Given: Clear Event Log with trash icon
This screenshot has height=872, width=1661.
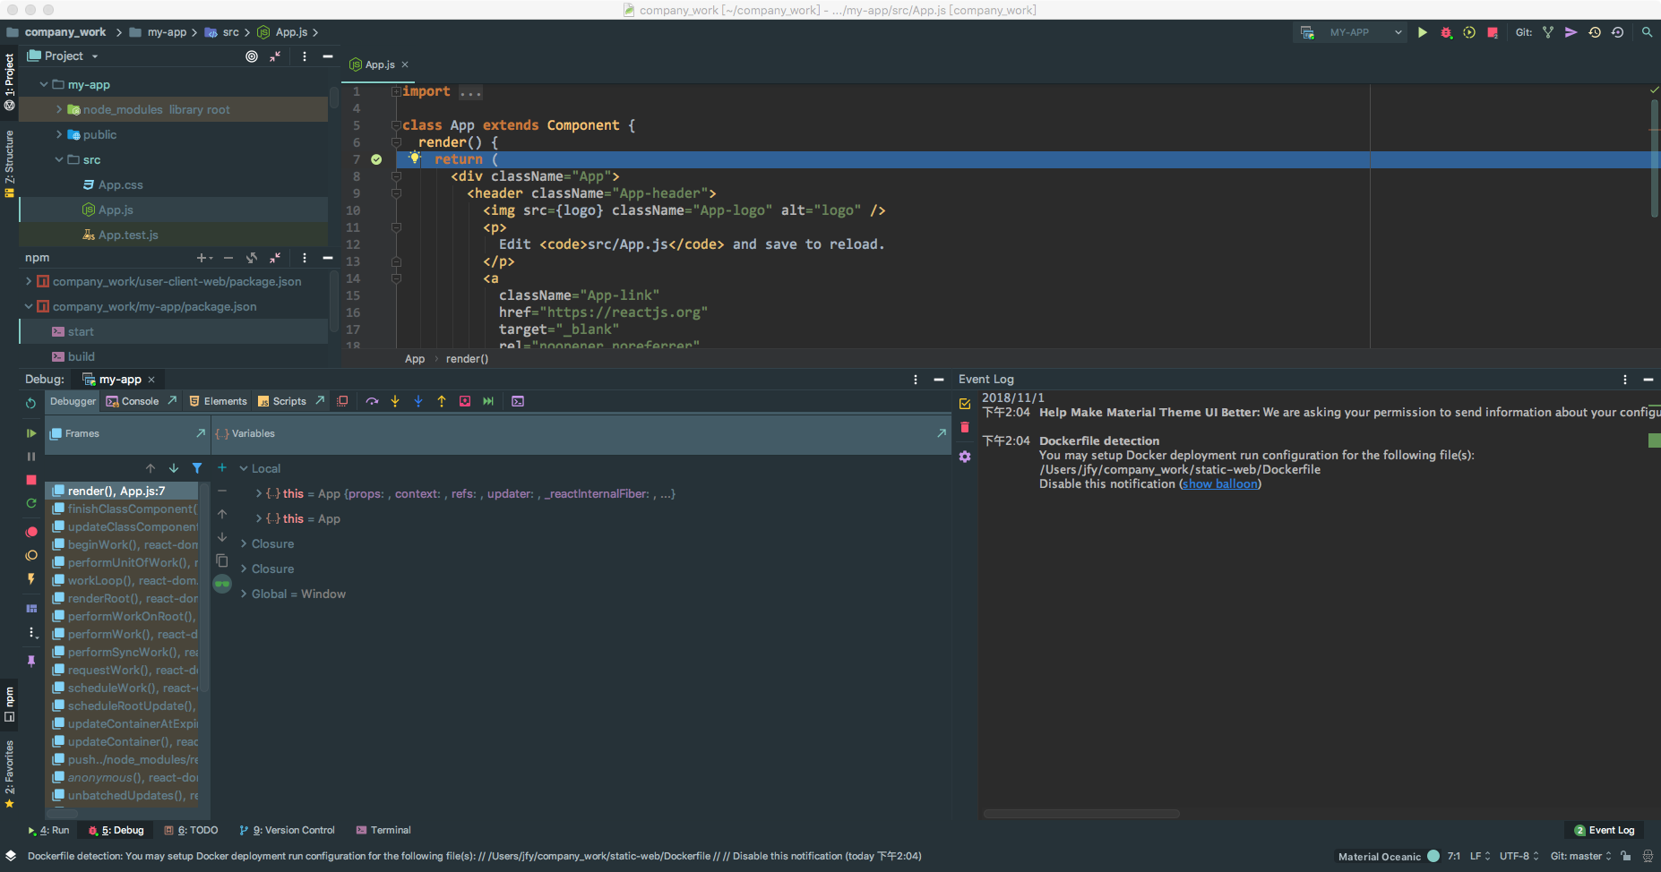Looking at the screenshot, I should (965, 427).
